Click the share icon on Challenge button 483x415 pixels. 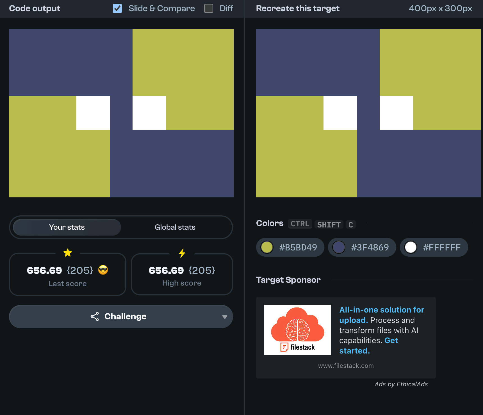(95, 316)
